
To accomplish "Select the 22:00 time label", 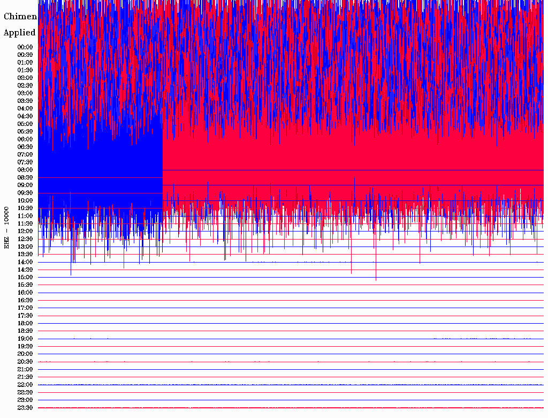I will [25, 385].
